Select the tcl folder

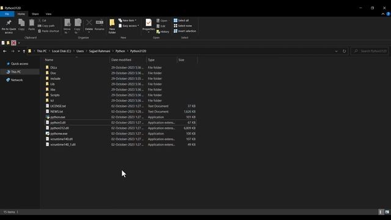pyautogui.click(x=52, y=100)
